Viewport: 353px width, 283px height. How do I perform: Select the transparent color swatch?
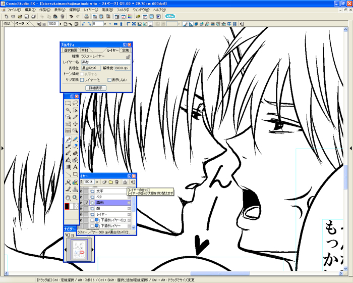[x=76, y=206]
